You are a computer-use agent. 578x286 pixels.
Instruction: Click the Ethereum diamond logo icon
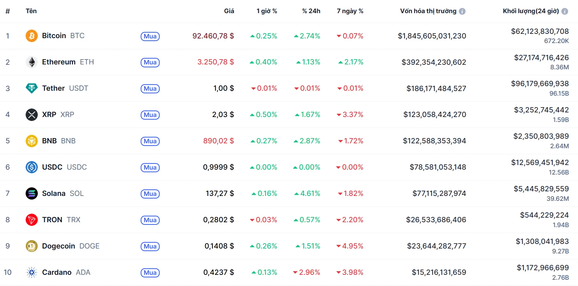(x=32, y=62)
